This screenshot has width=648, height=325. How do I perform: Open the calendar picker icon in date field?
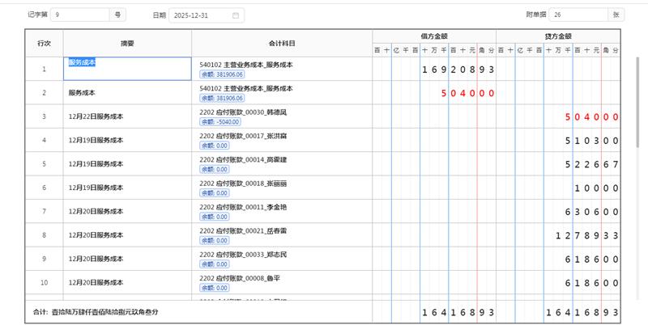pyautogui.click(x=236, y=15)
